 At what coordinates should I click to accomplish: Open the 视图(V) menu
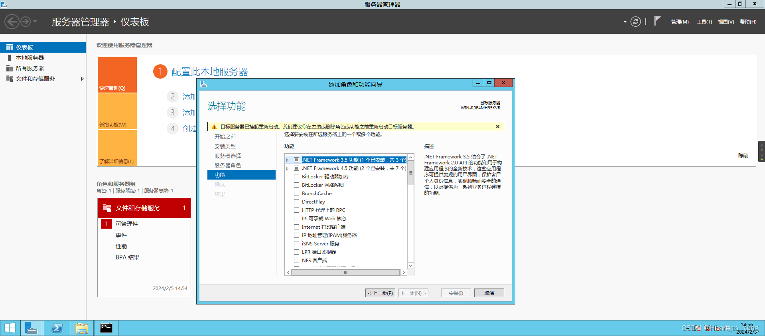(x=726, y=22)
